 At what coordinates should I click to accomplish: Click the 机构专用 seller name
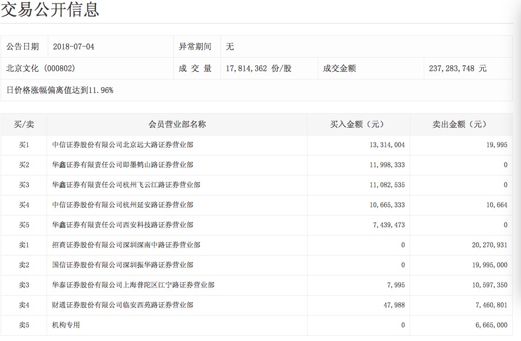click(x=66, y=325)
